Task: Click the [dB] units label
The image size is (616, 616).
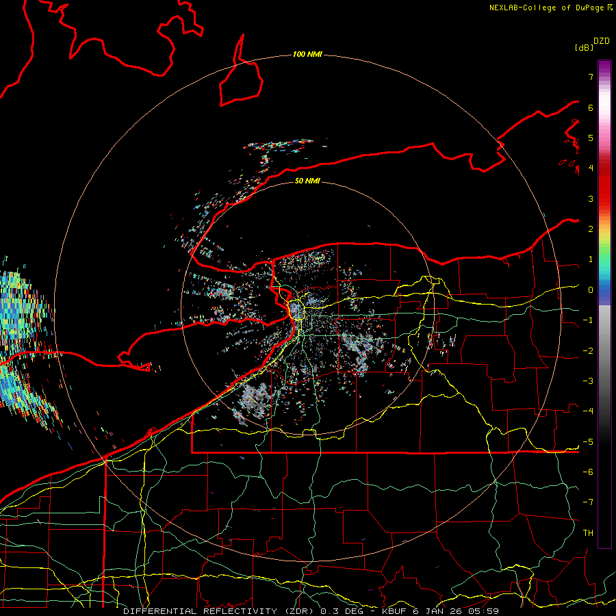Action: coord(584,48)
